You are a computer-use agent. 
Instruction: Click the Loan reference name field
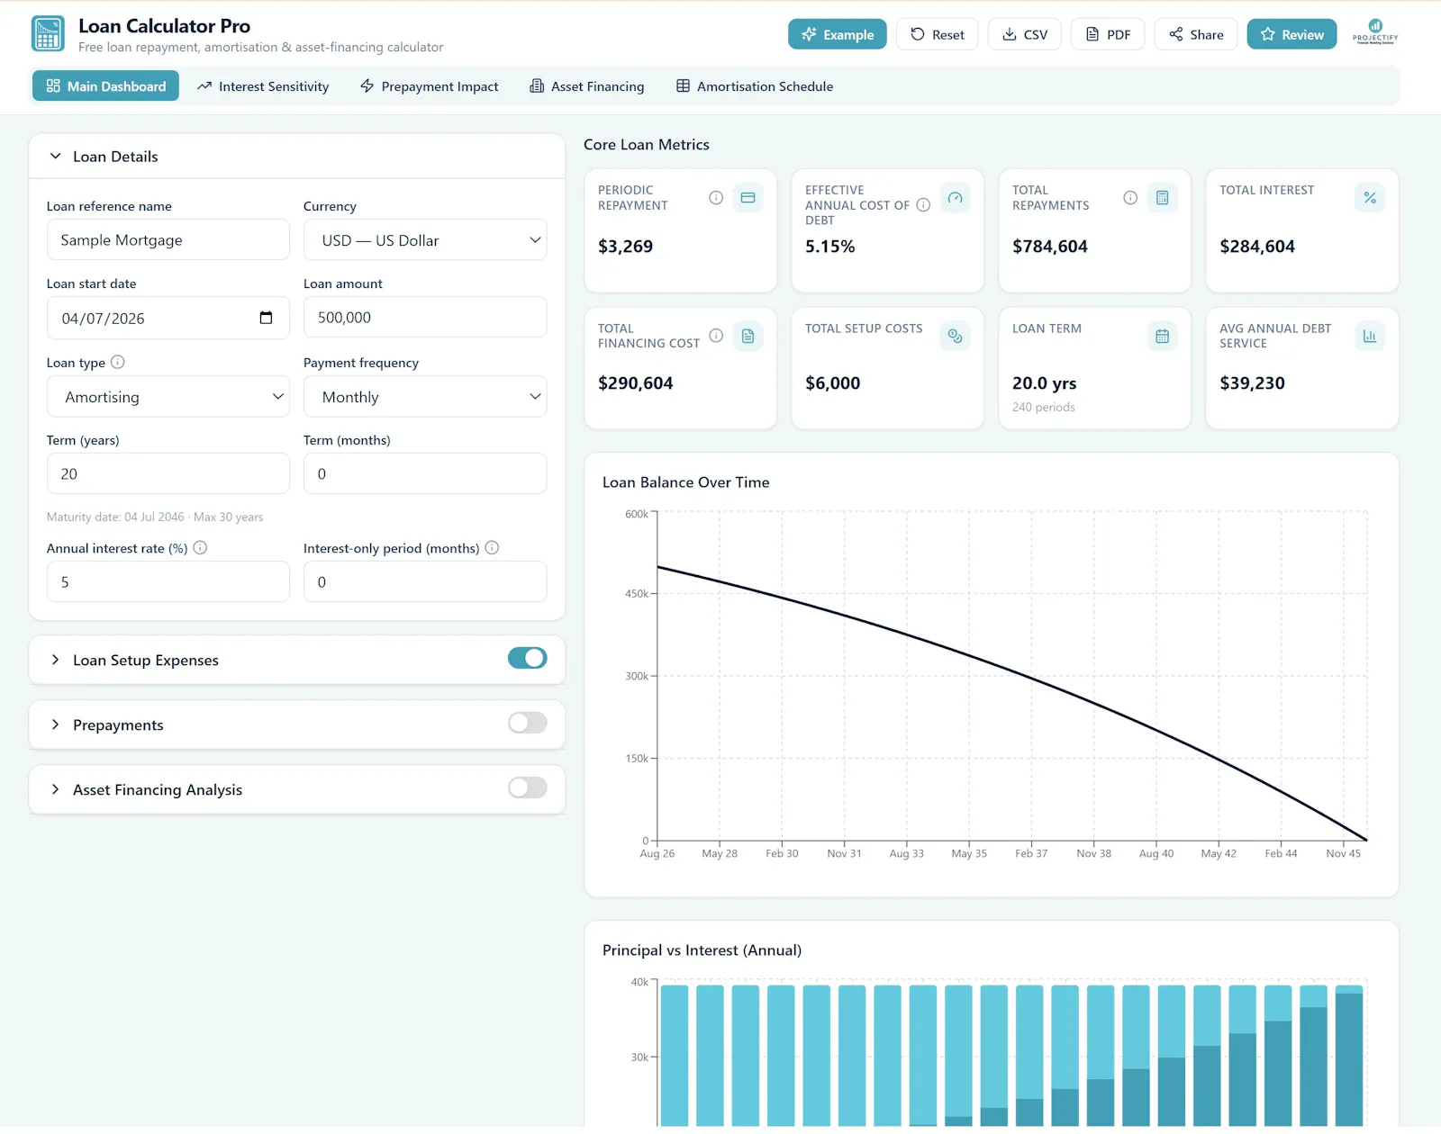pyautogui.click(x=168, y=240)
